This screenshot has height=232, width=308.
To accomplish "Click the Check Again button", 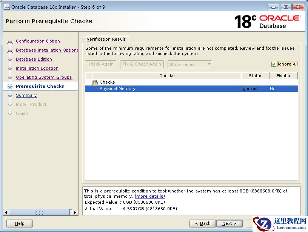I will click(100, 64).
